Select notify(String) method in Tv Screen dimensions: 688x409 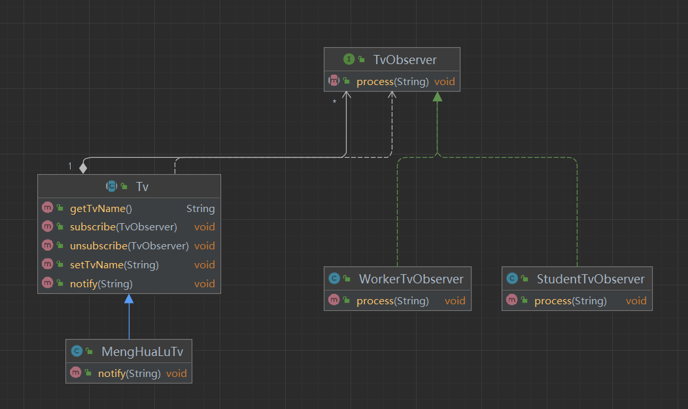click(x=101, y=284)
